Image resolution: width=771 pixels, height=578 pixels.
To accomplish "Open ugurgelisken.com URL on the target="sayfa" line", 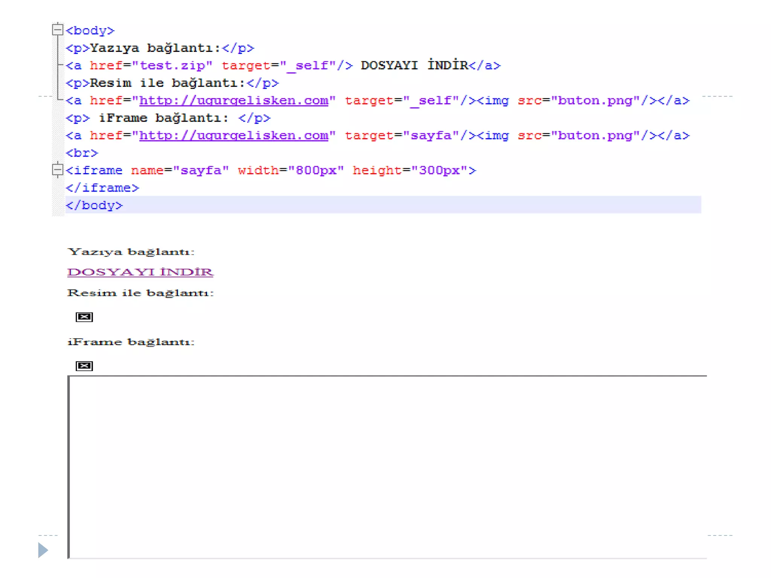I will point(233,135).
